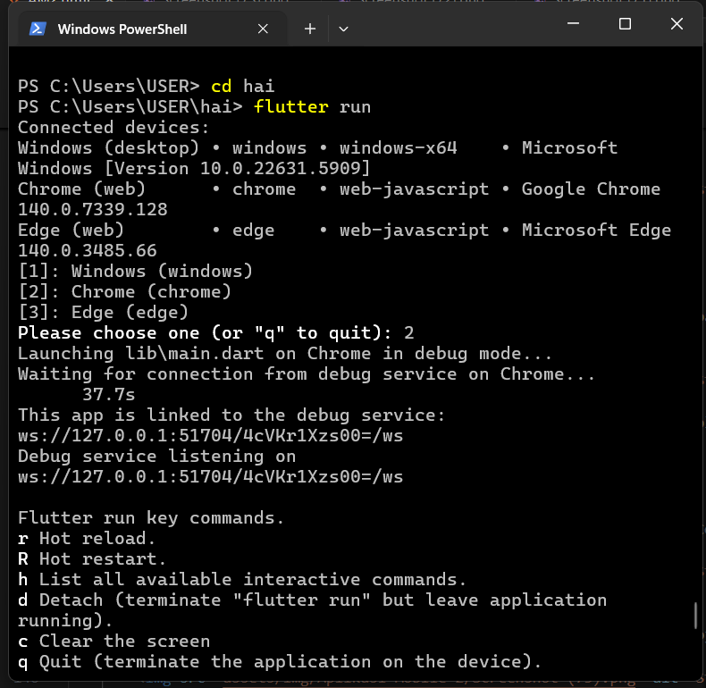This screenshot has width=706, height=688.
Task: Expand the new-tab profile dropdown chevron
Action: (343, 29)
